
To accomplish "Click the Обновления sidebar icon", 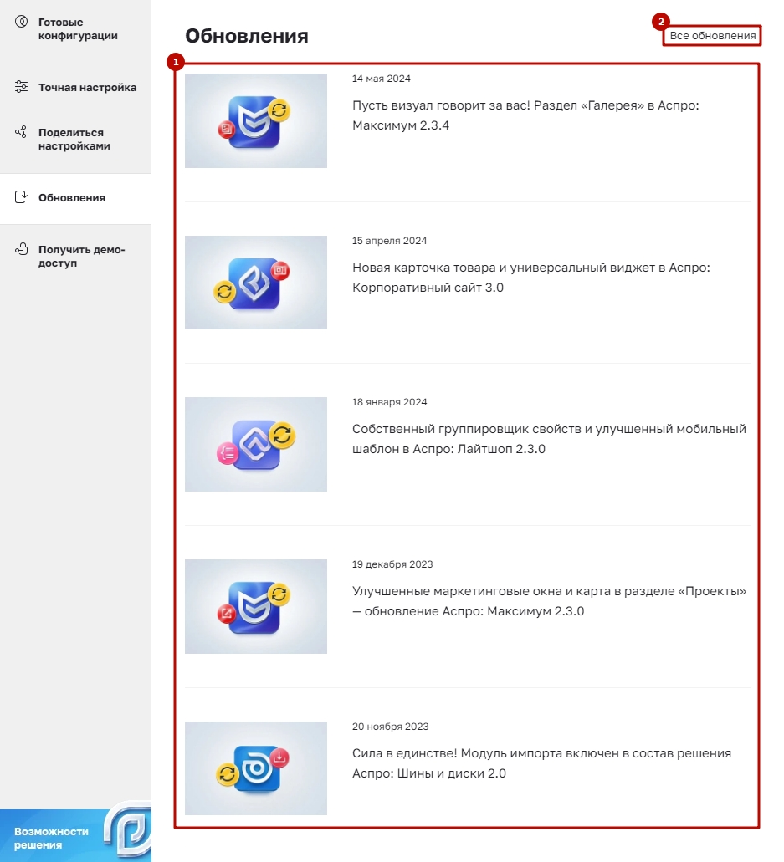I will (21, 197).
